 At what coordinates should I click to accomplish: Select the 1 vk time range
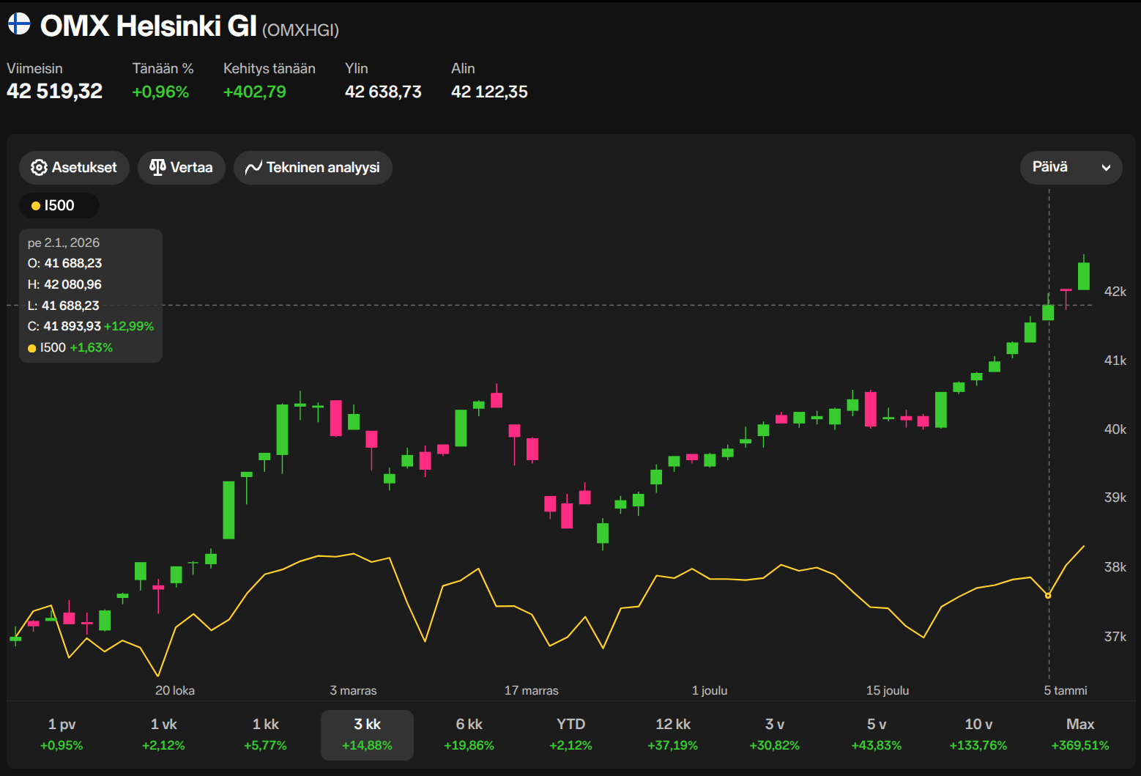pyautogui.click(x=163, y=734)
